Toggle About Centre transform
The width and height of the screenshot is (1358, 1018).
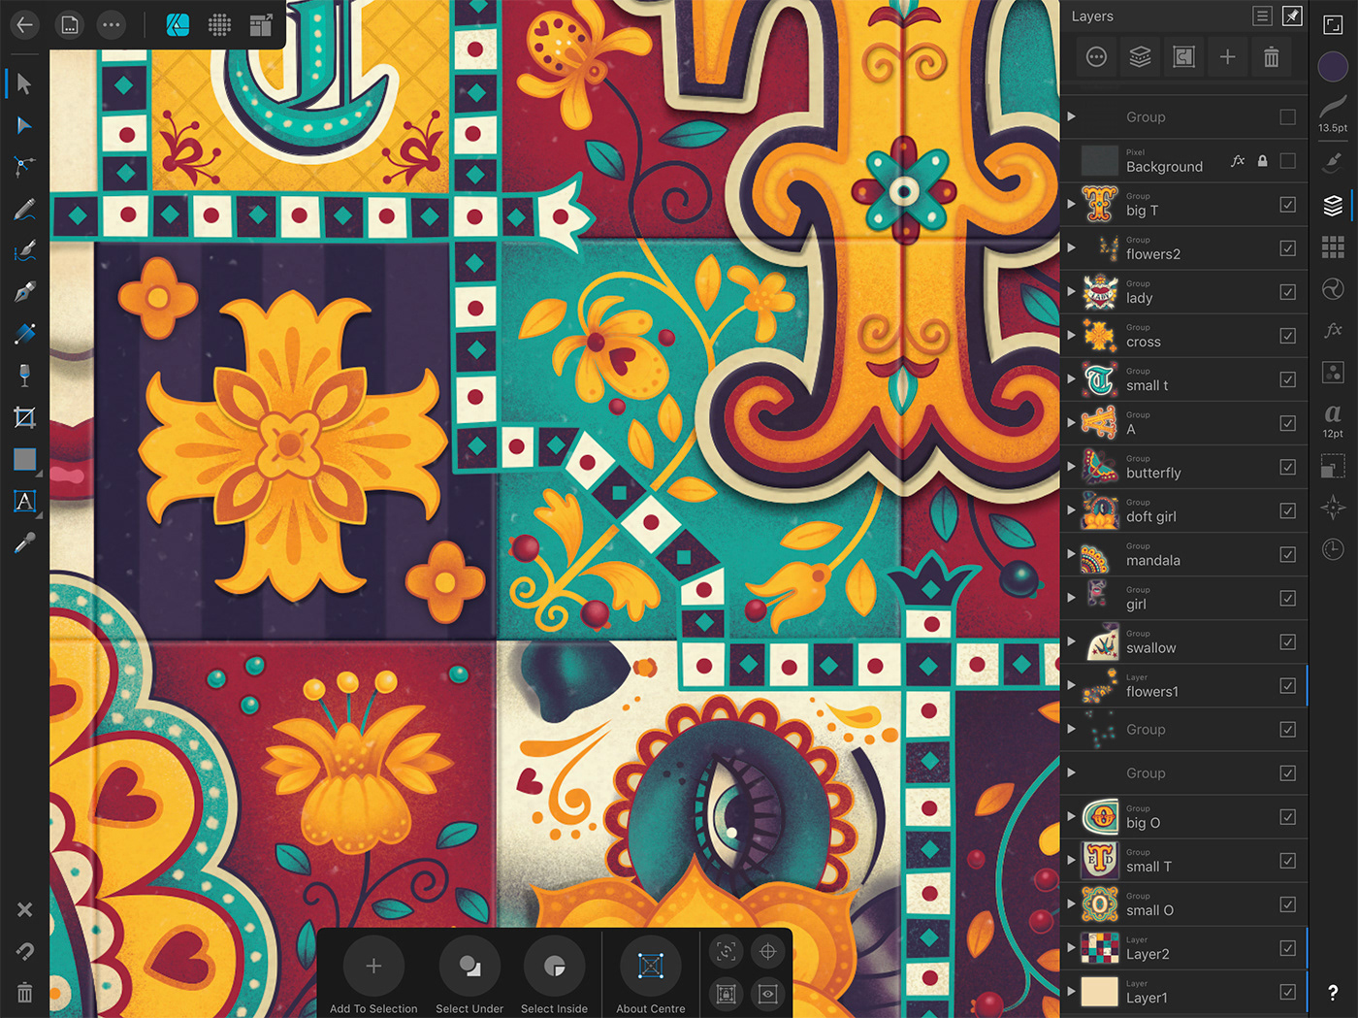(x=651, y=976)
